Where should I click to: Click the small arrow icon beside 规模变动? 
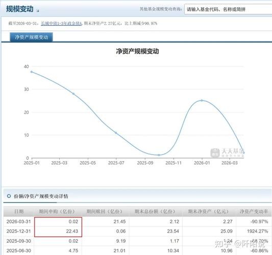click(x=38, y=11)
